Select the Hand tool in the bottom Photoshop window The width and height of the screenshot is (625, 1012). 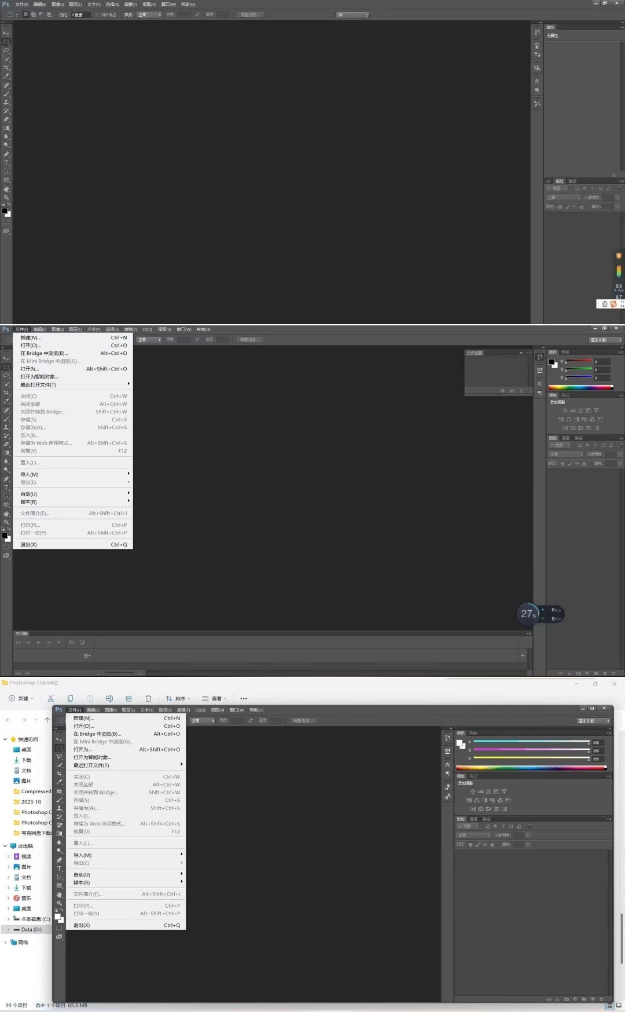tap(59, 894)
